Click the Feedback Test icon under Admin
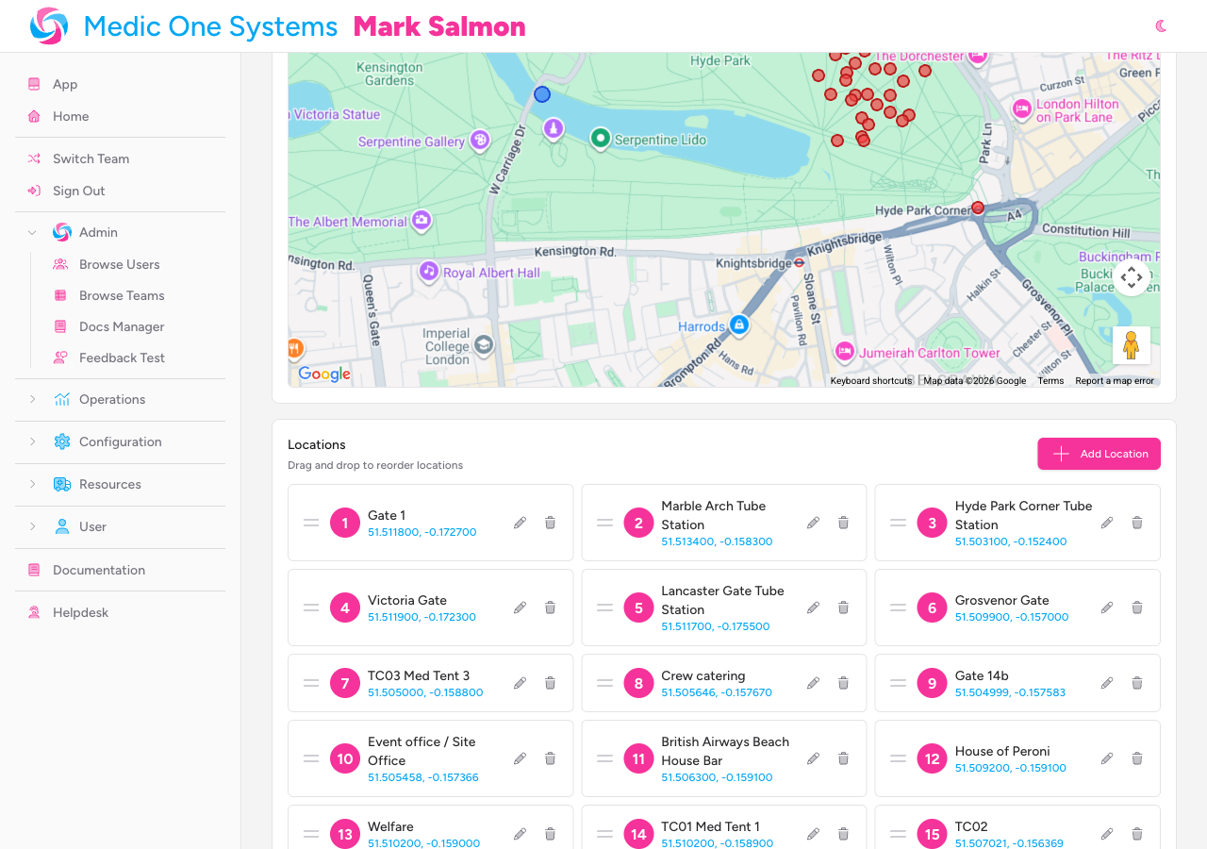Screen dimensions: 1207x849 (x=61, y=358)
